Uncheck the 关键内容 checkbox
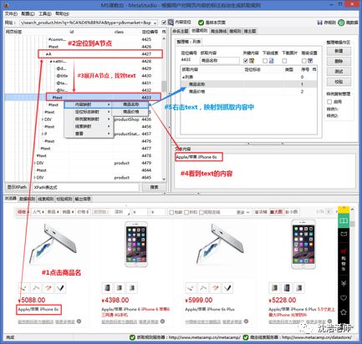 tap(246, 60)
